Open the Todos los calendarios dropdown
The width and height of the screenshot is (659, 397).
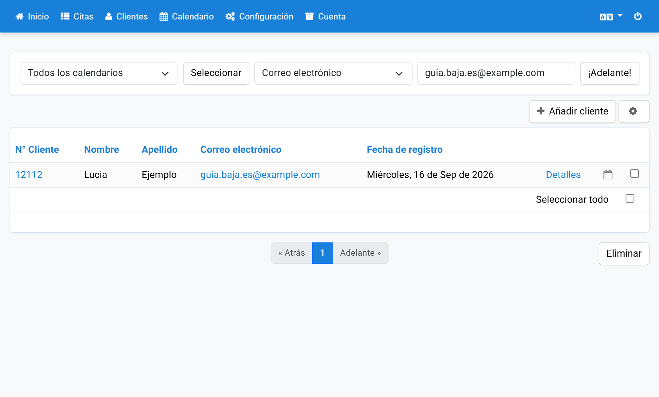(99, 73)
